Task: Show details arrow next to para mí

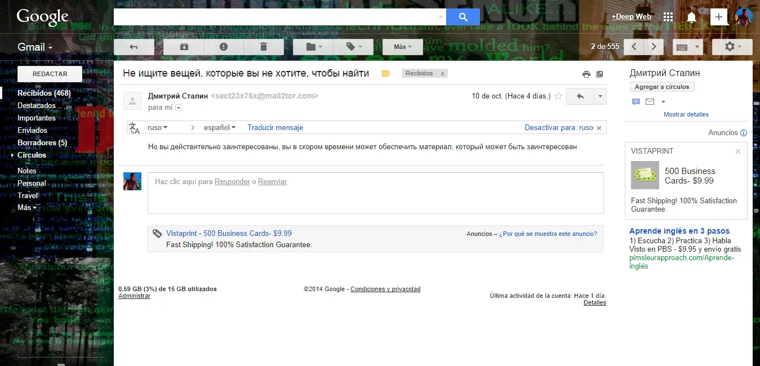Action: point(179,108)
